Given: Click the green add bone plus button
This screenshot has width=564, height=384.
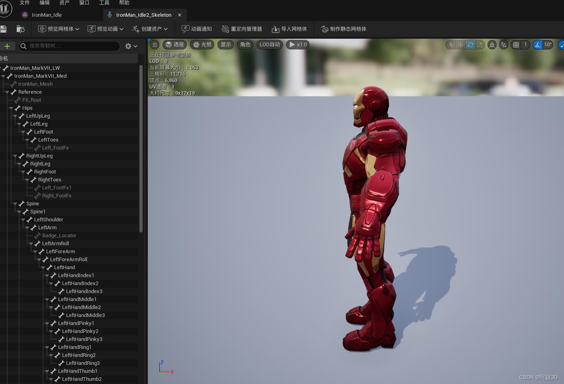Looking at the screenshot, I should click(x=7, y=46).
